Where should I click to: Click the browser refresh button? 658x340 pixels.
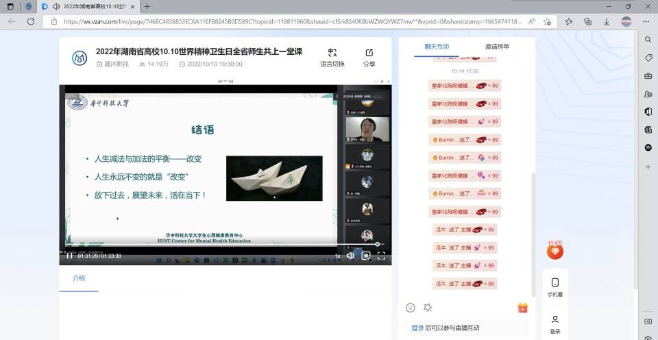(x=31, y=21)
